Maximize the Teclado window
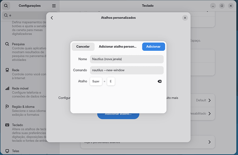The width and height of the screenshot is (238, 155). coord(222,6)
